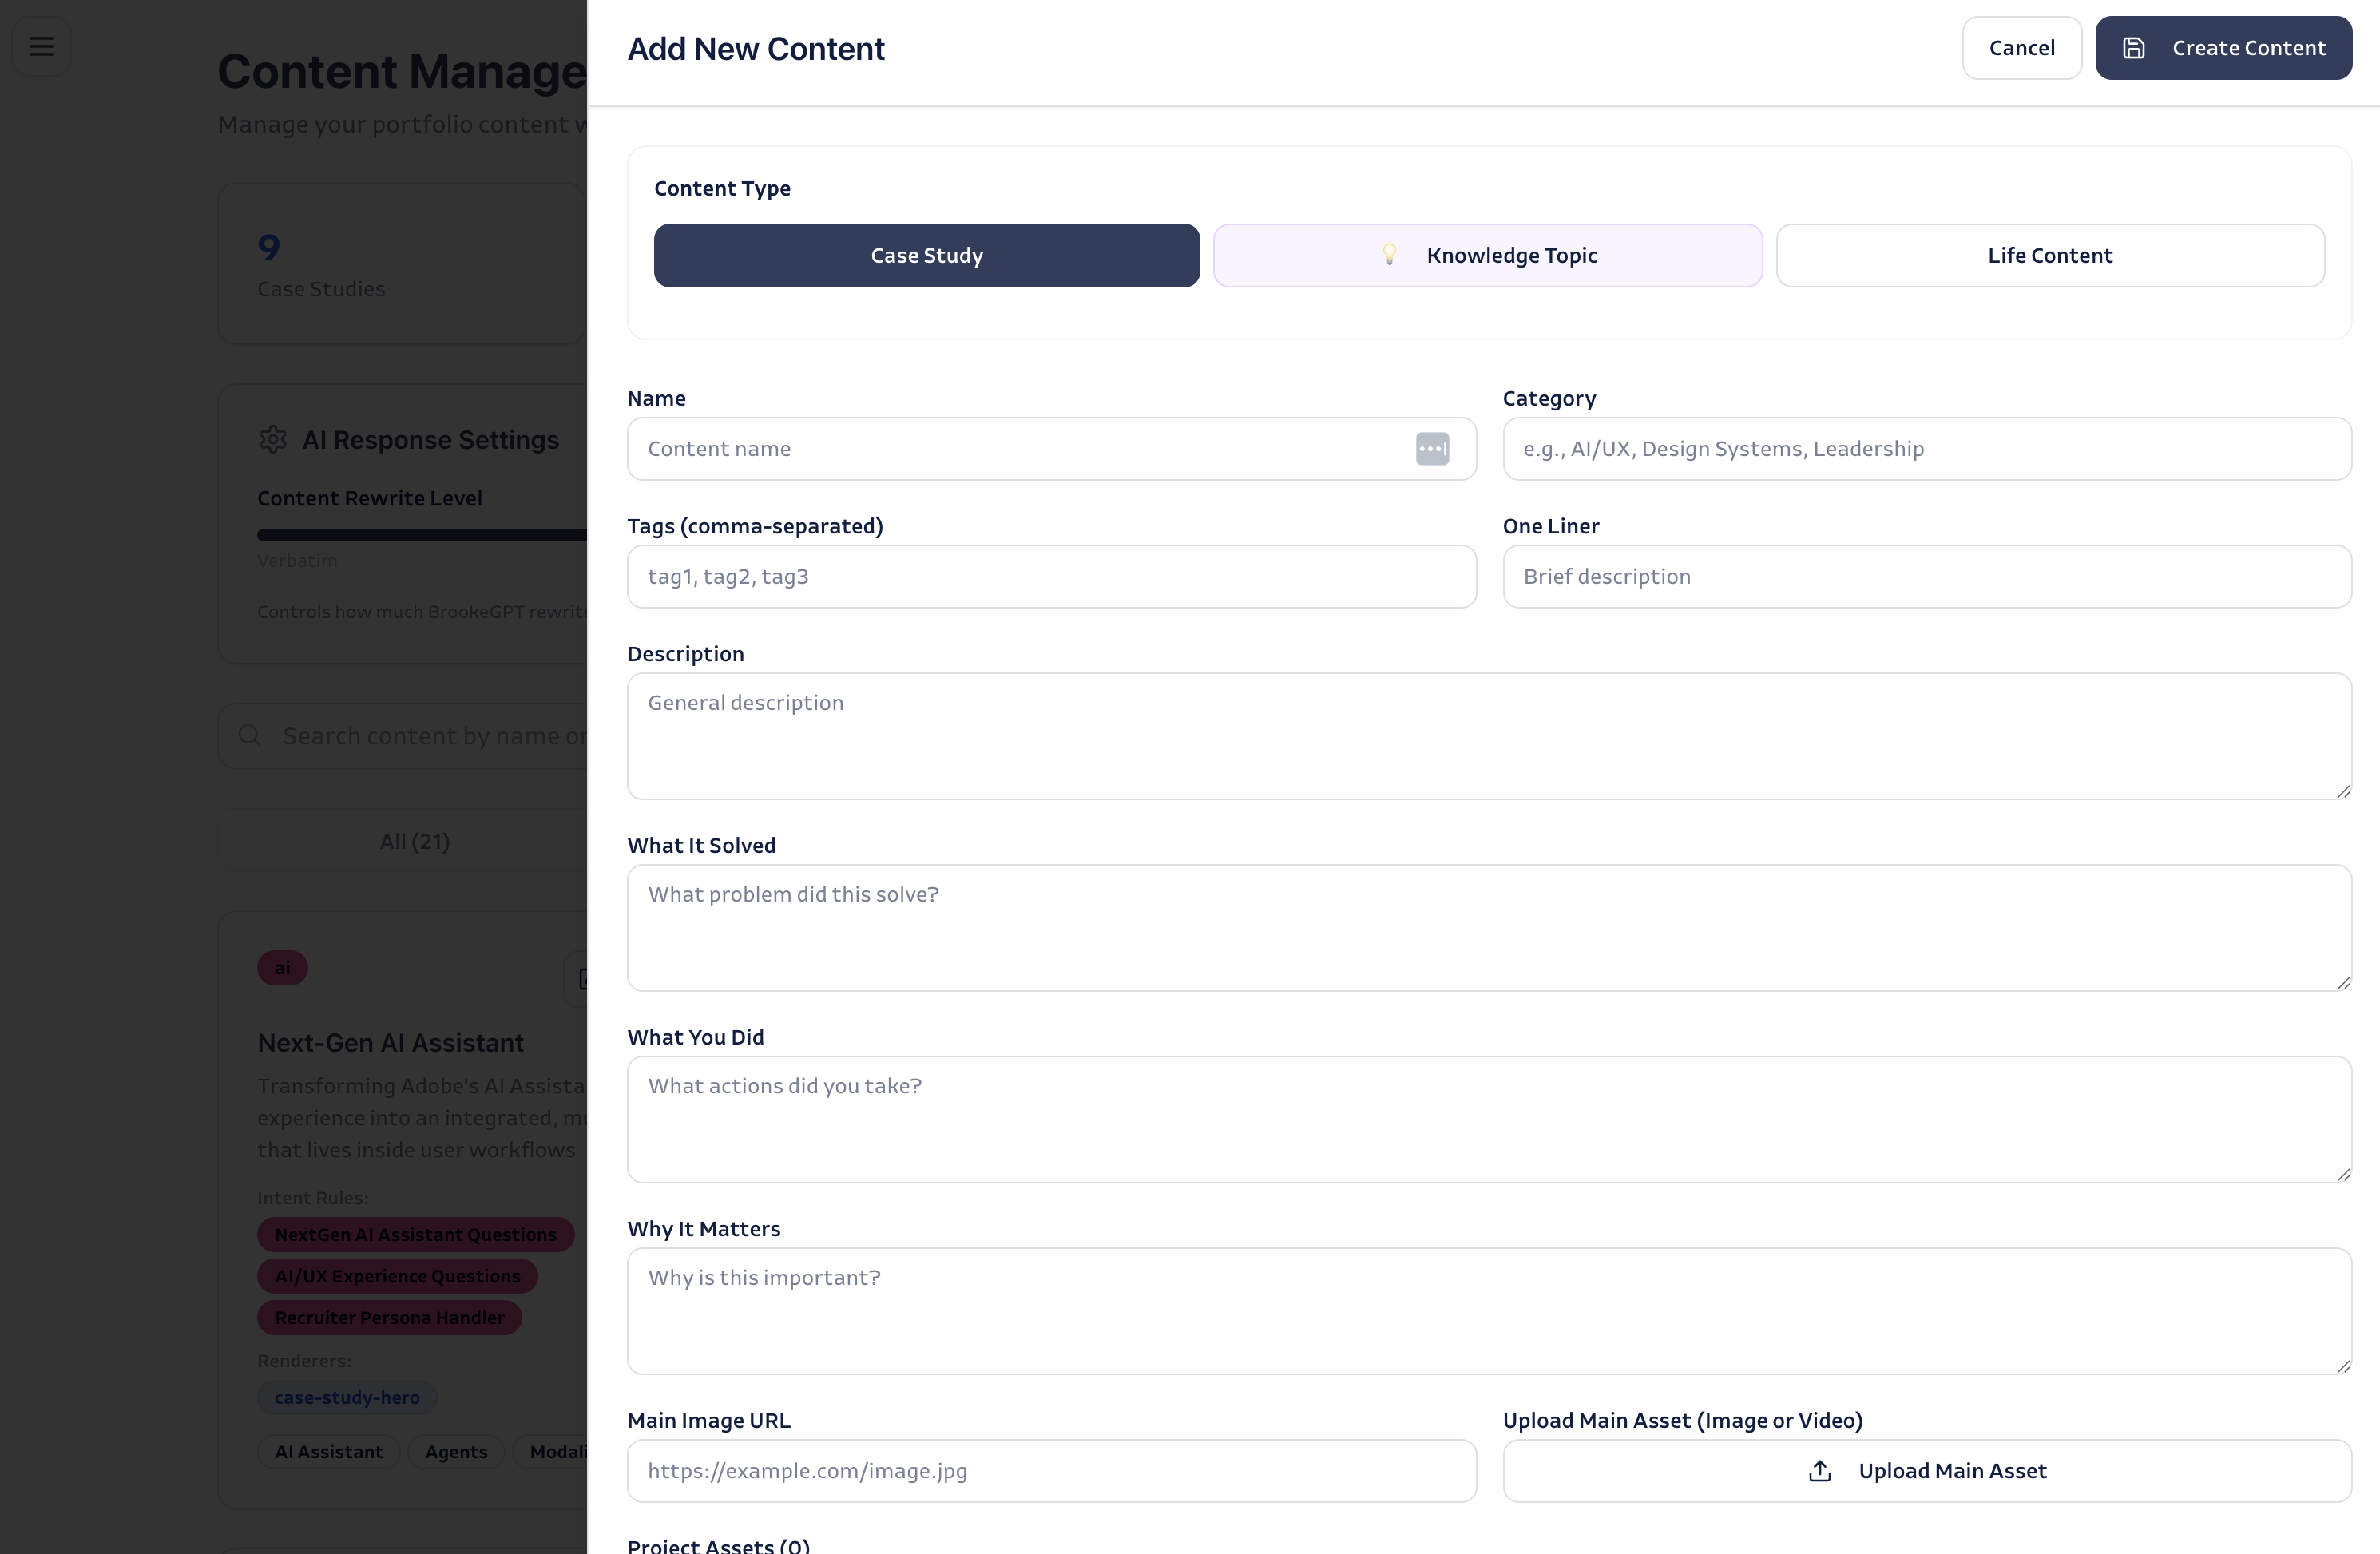
Task: Click the What You Did text area
Action: 1490,1120
